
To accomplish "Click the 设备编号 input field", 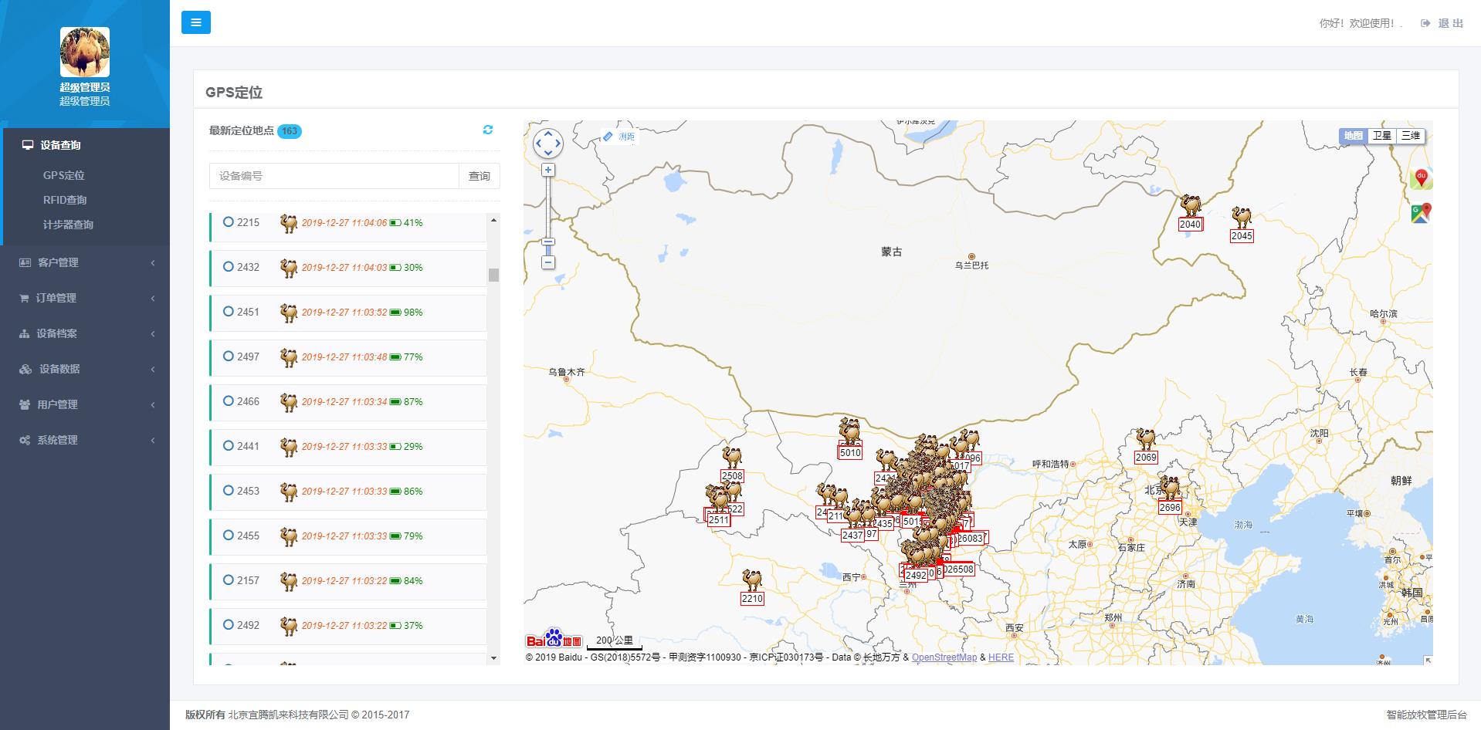I will (x=334, y=176).
